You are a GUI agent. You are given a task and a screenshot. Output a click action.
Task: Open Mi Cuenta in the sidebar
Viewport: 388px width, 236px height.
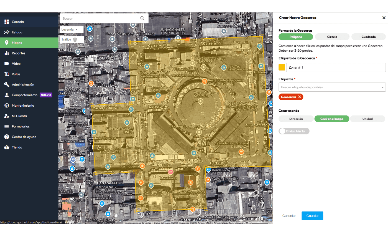[x=29, y=116]
